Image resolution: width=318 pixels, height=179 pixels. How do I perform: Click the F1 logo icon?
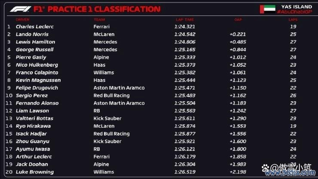(x=21, y=9)
